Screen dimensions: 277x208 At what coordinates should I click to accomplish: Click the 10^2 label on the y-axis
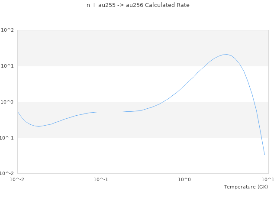click(7, 30)
